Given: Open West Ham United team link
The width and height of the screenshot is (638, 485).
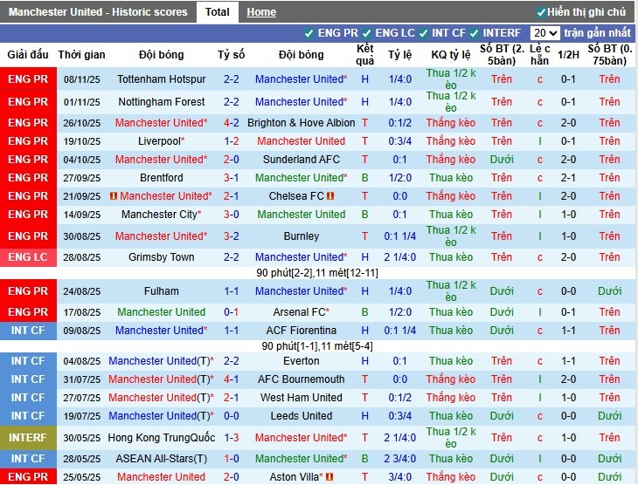Looking at the screenshot, I should point(302,397).
